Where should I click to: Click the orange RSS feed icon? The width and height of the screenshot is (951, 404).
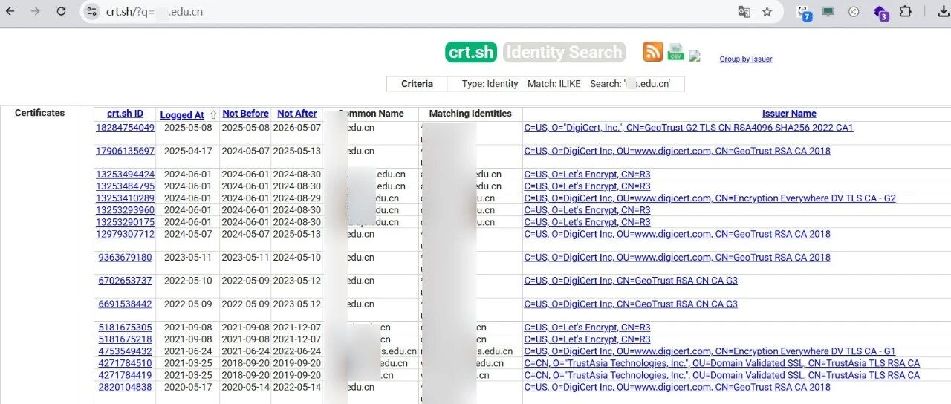pyautogui.click(x=653, y=51)
